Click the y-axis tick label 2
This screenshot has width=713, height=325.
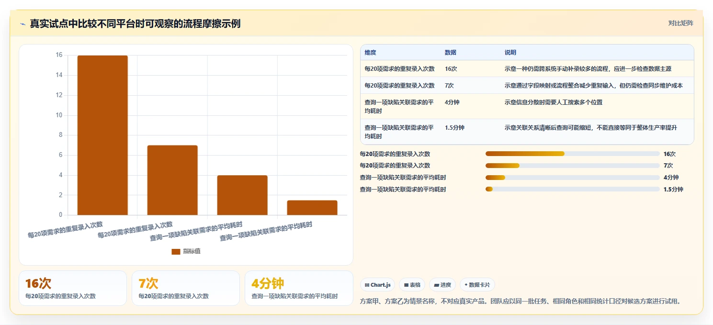pos(61,195)
